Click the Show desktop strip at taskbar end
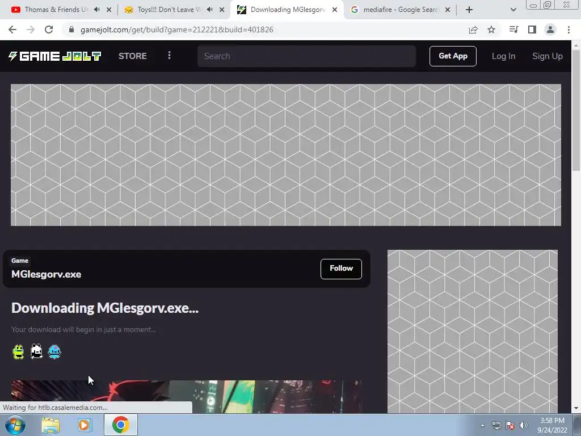 point(577,425)
